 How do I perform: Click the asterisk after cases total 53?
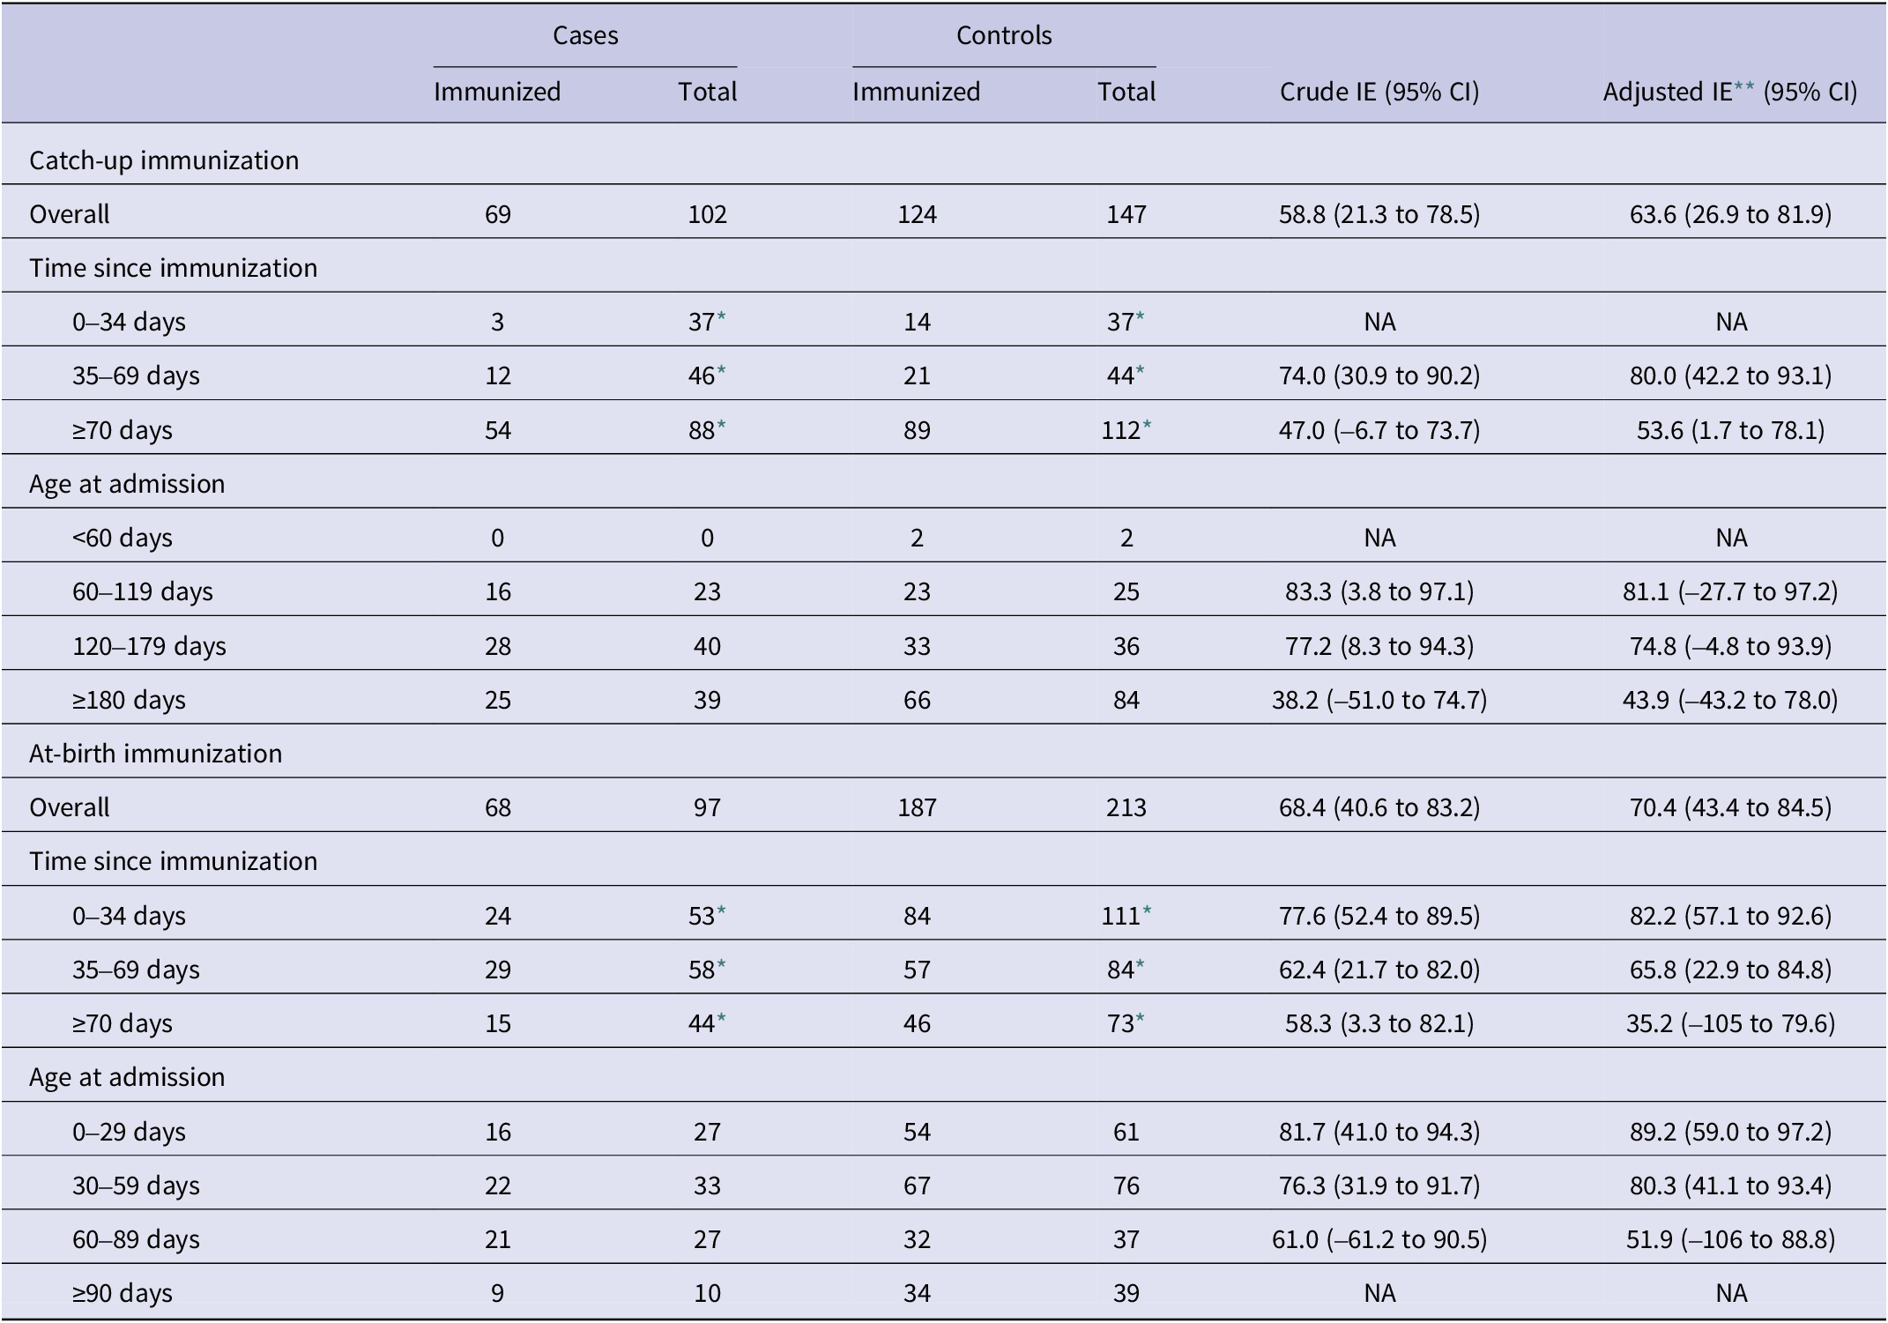click(x=721, y=911)
